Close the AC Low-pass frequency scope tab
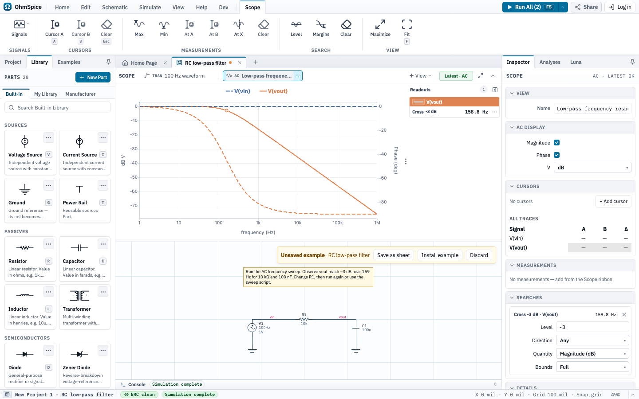 (298, 76)
